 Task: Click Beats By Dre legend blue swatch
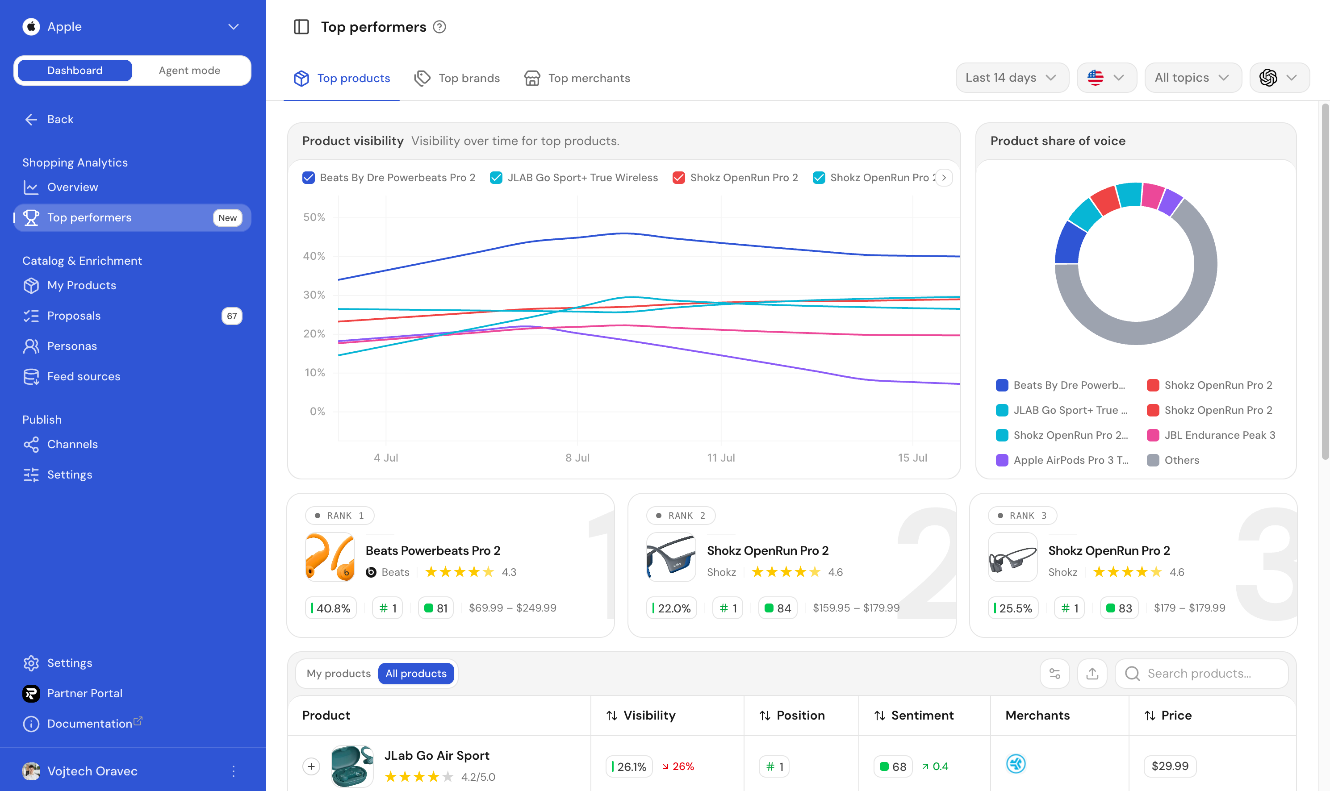[x=1001, y=385]
